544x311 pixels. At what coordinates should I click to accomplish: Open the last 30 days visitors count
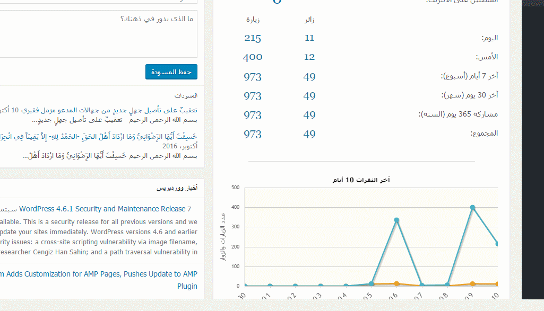point(309,96)
